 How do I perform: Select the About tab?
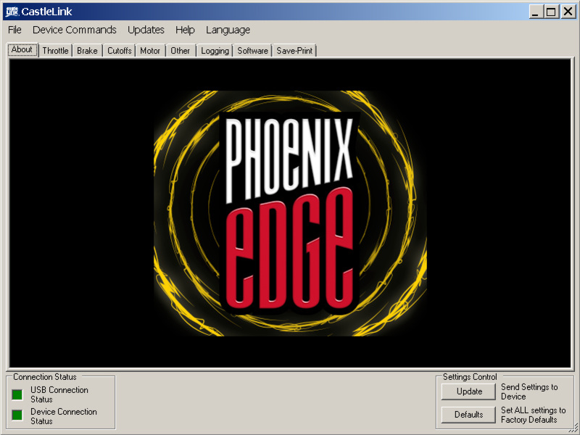click(22, 49)
